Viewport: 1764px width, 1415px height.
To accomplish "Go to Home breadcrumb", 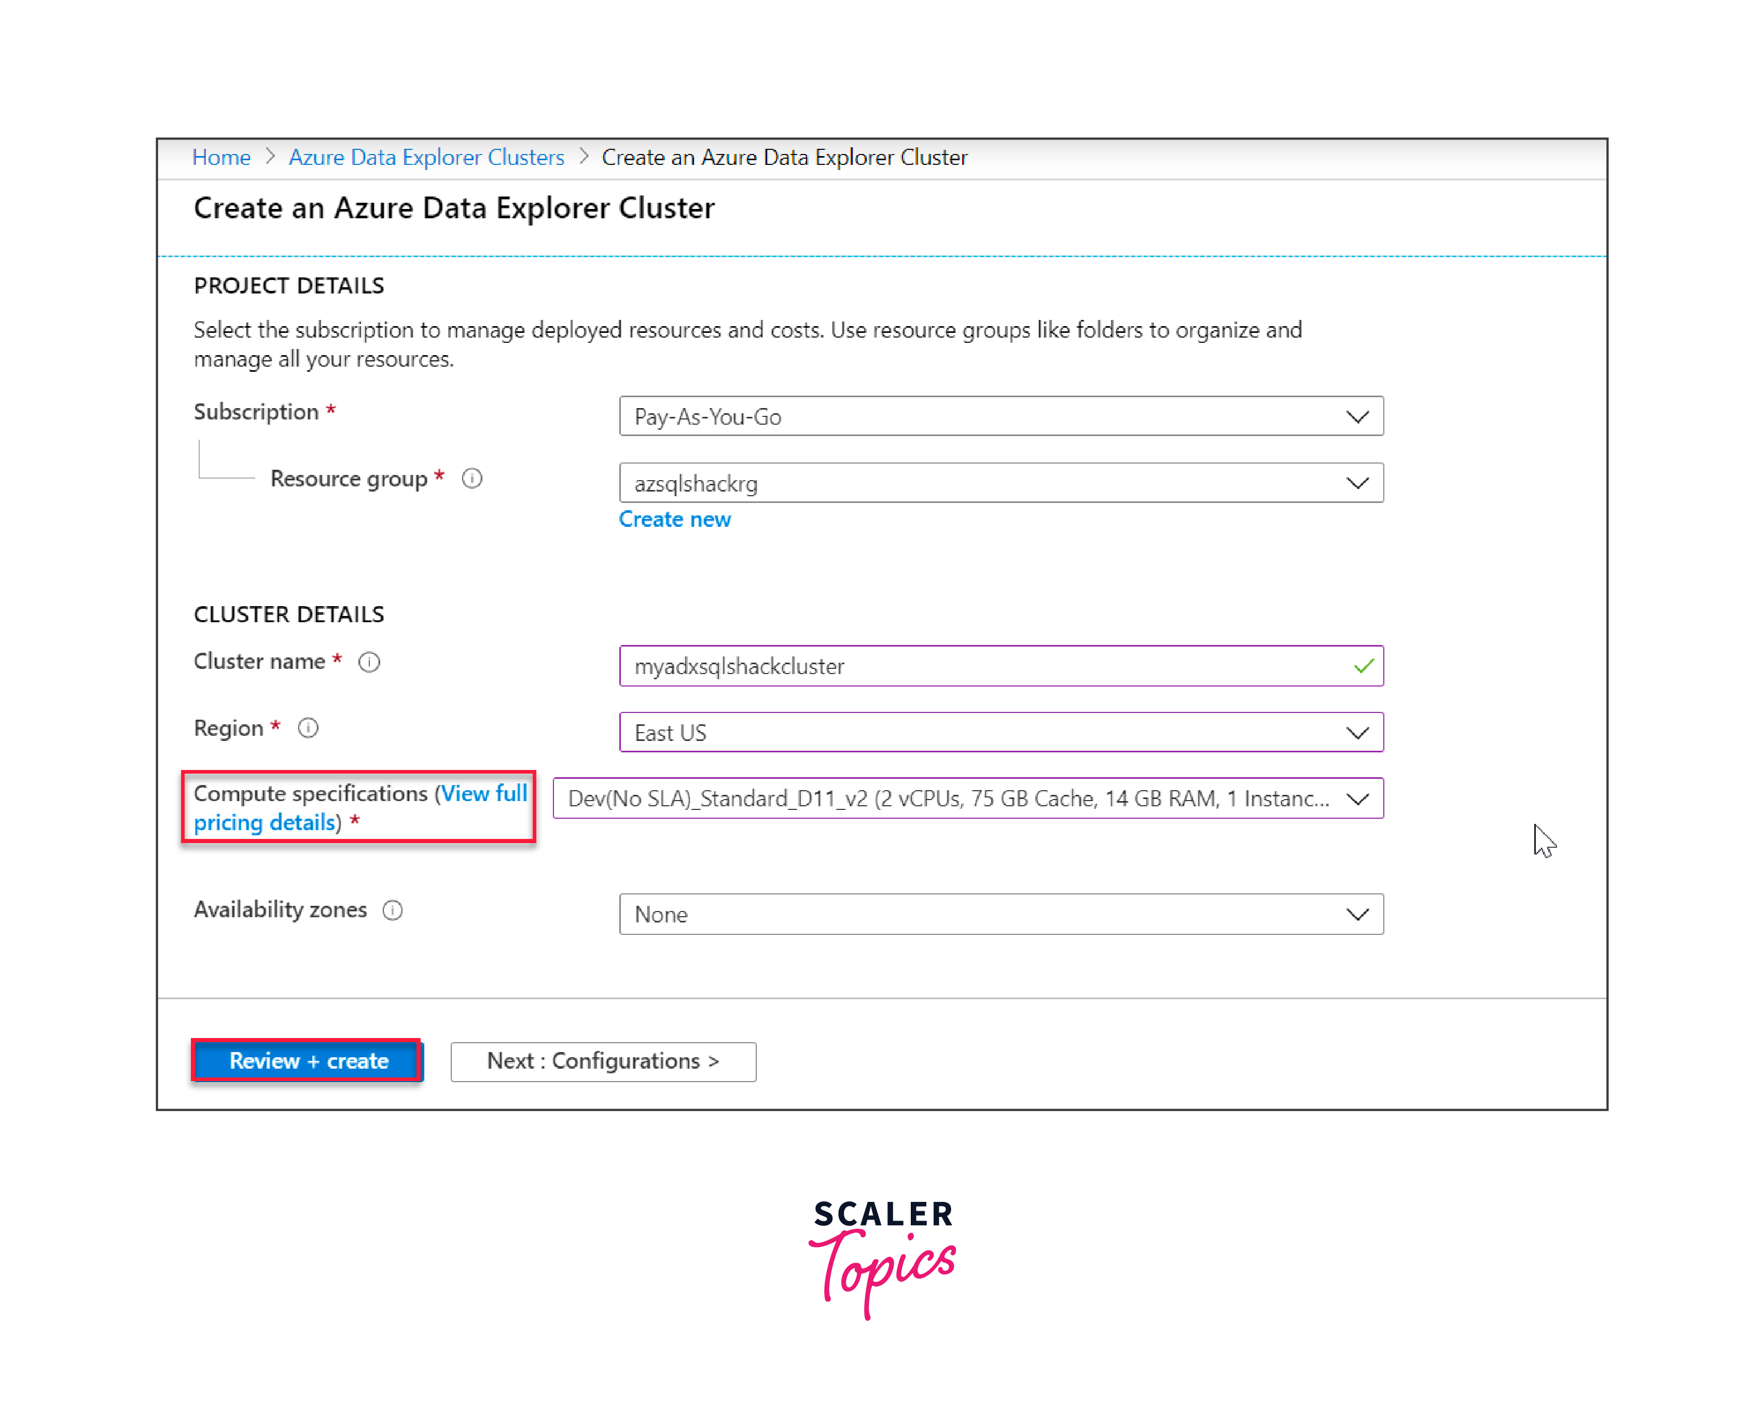I will coord(221,157).
